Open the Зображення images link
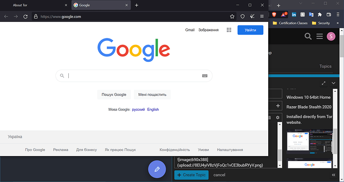This screenshot has height=182, width=344. point(208,30)
